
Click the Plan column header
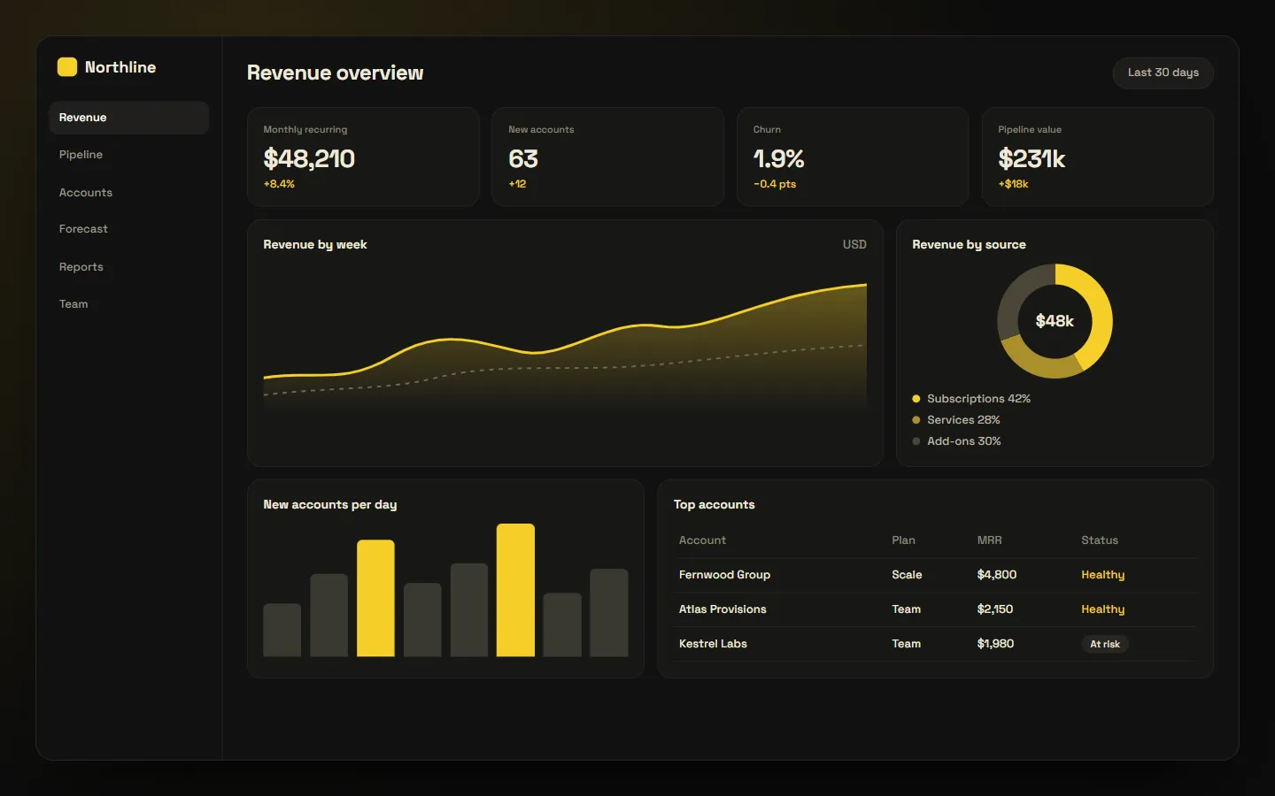pyautogui.click(x=903, y=540)
